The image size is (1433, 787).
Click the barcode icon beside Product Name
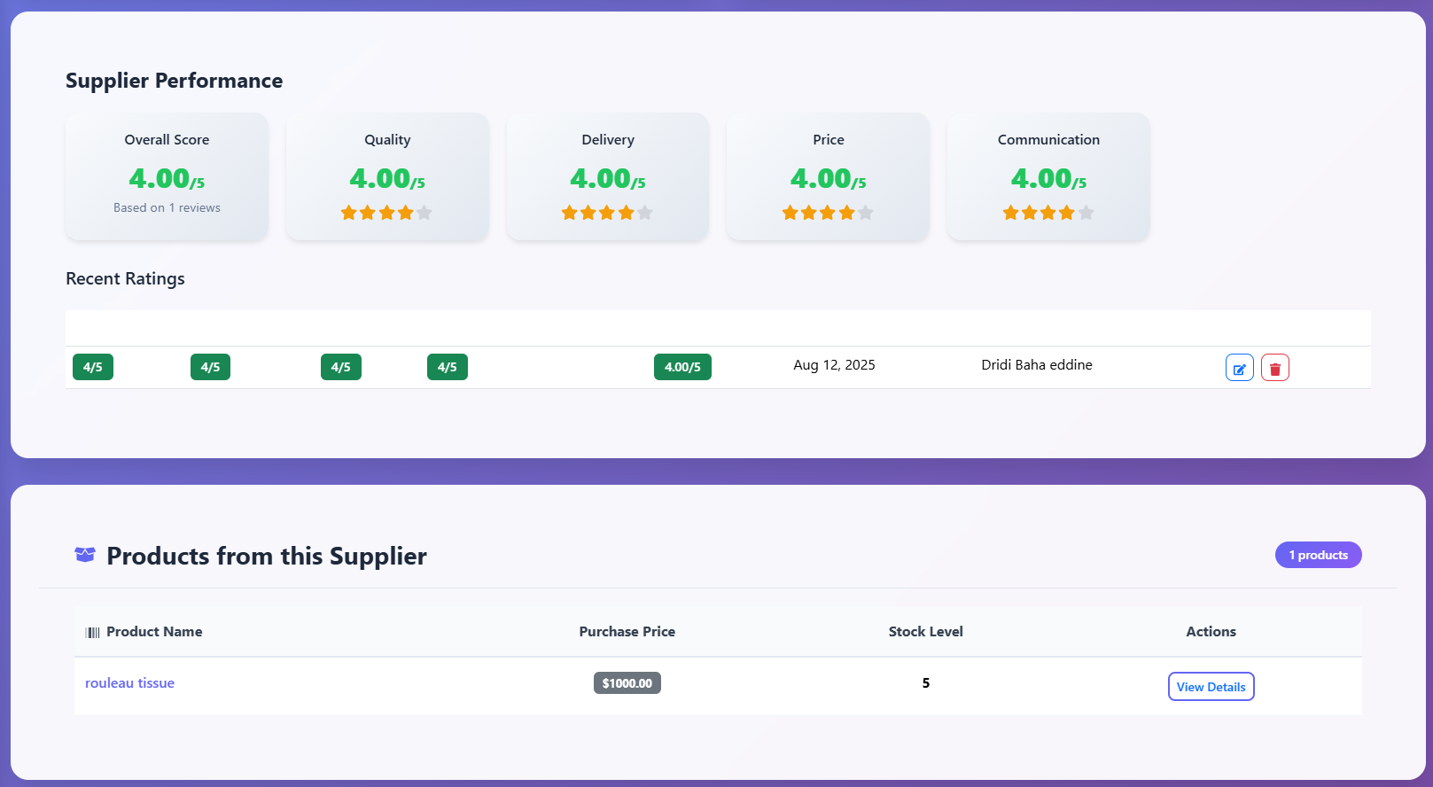pos(92,632)
